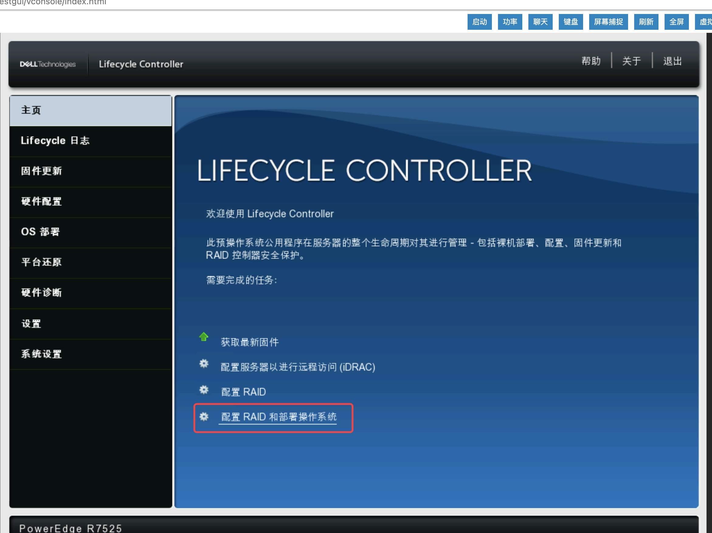Click the gear icon next to 配置 RAID 和部署操作系统
712x533 pixels.
point(204,417)
